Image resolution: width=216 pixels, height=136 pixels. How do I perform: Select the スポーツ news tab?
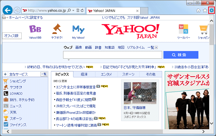point(128,74)
